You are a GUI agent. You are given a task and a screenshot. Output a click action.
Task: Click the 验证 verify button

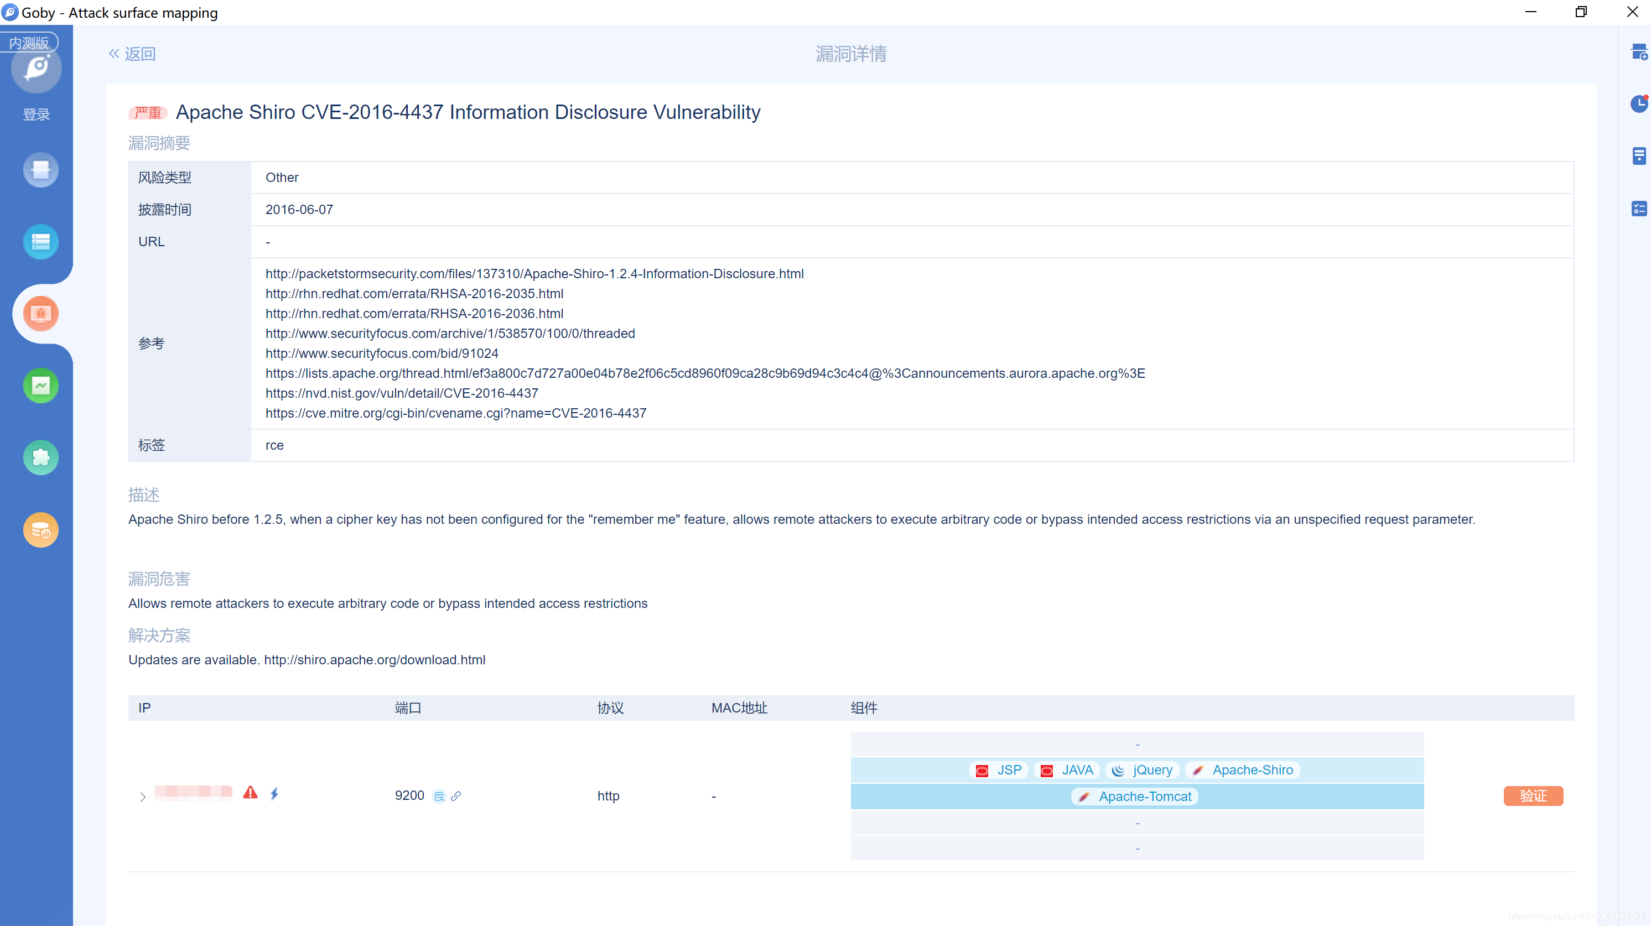[x=1533, y=796]
